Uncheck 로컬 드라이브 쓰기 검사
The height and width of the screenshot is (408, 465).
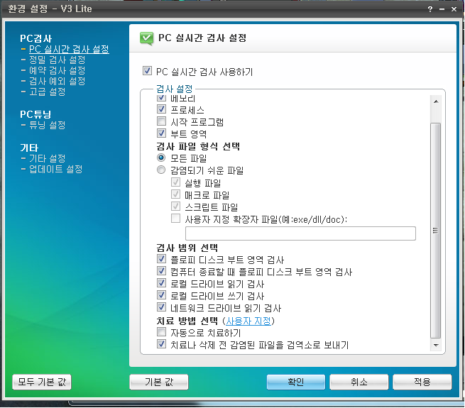click(x=161, y=295)
